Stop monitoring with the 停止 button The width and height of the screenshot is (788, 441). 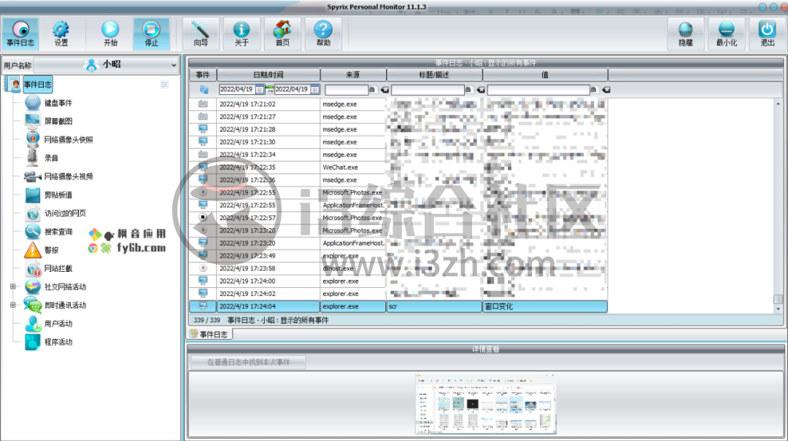tap(151, 34)
